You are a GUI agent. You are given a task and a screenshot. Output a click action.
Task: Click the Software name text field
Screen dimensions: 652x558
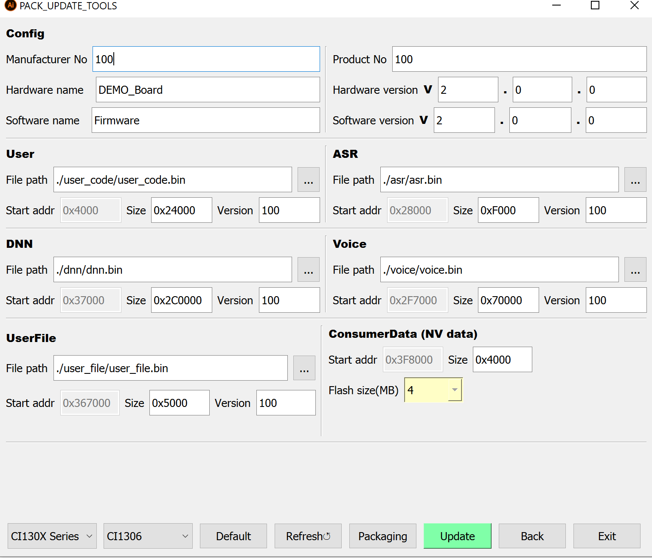coord(206,120)
